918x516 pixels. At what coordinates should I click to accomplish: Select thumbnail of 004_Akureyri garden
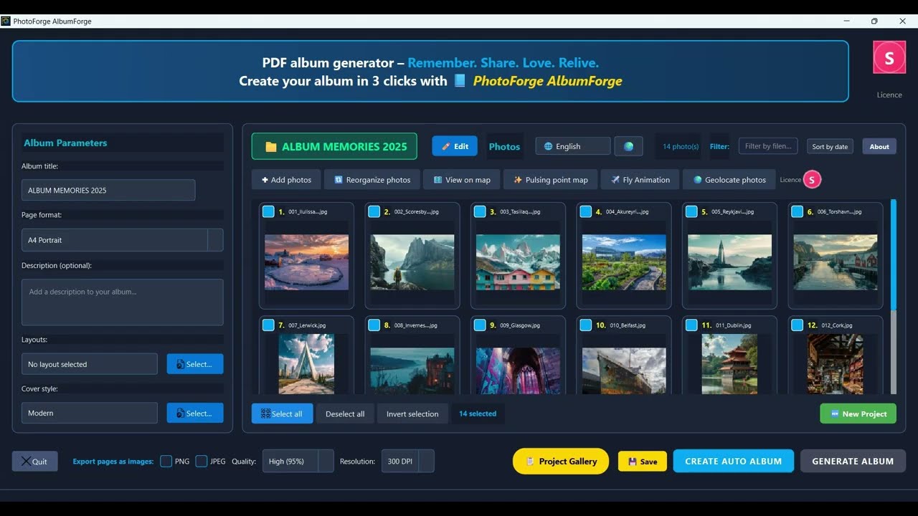click(624, 262)
